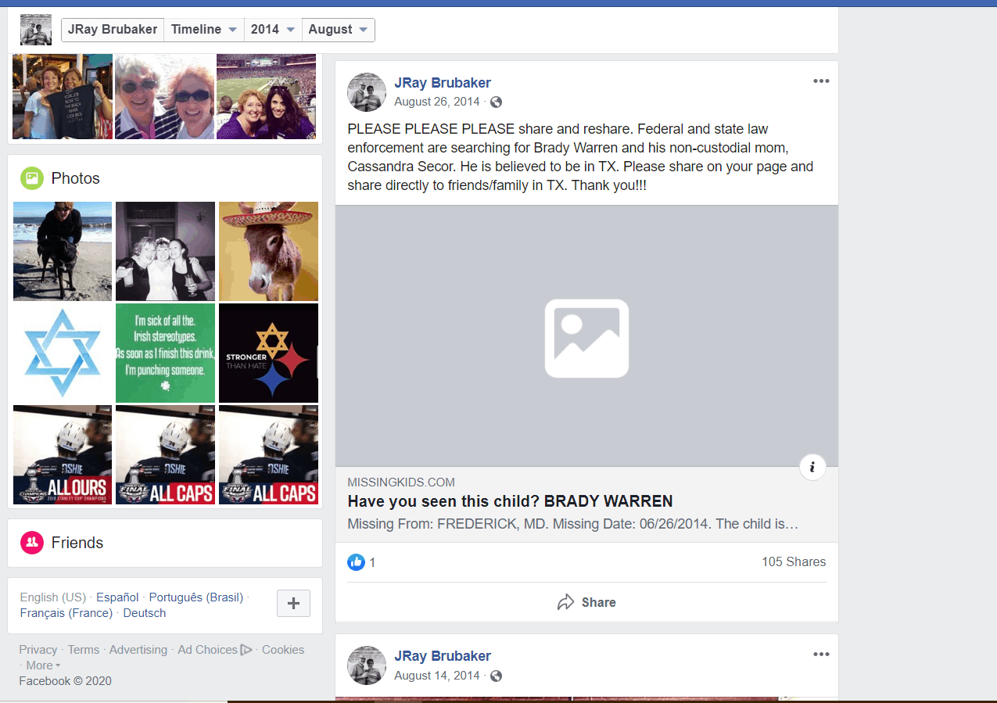The image size is (997, 703).
Task: Switch language to Español
Action: 117,597
